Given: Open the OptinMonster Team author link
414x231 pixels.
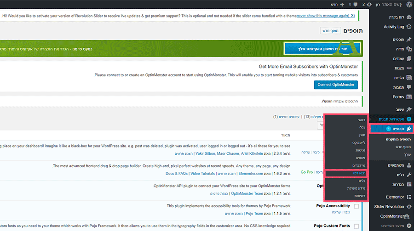Looking at the screenshot, I should (247, 193).
